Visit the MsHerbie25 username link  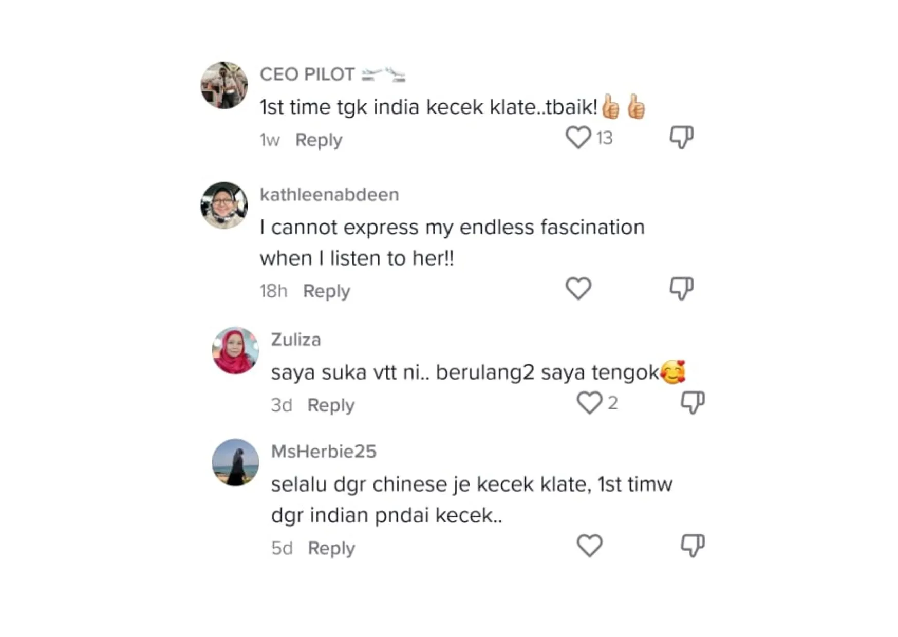click(x=324, y=452)
